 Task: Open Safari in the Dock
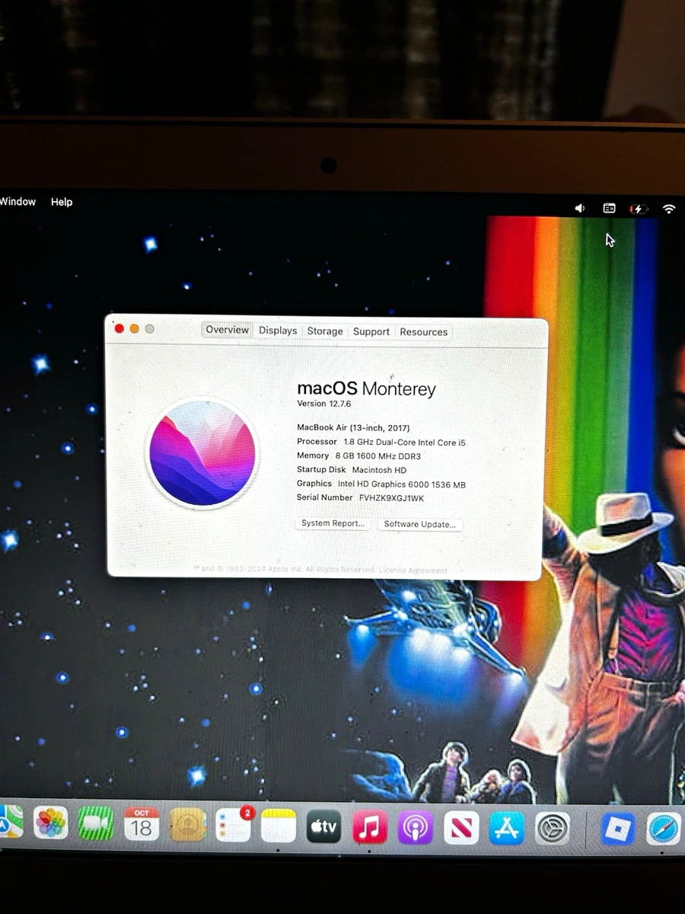click(x=664, y=829)
